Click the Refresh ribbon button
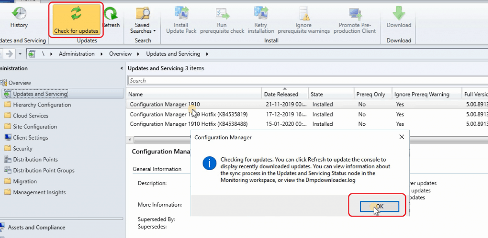Image resolution: width=488 pixels, height=238 pixels. (111, 18)
